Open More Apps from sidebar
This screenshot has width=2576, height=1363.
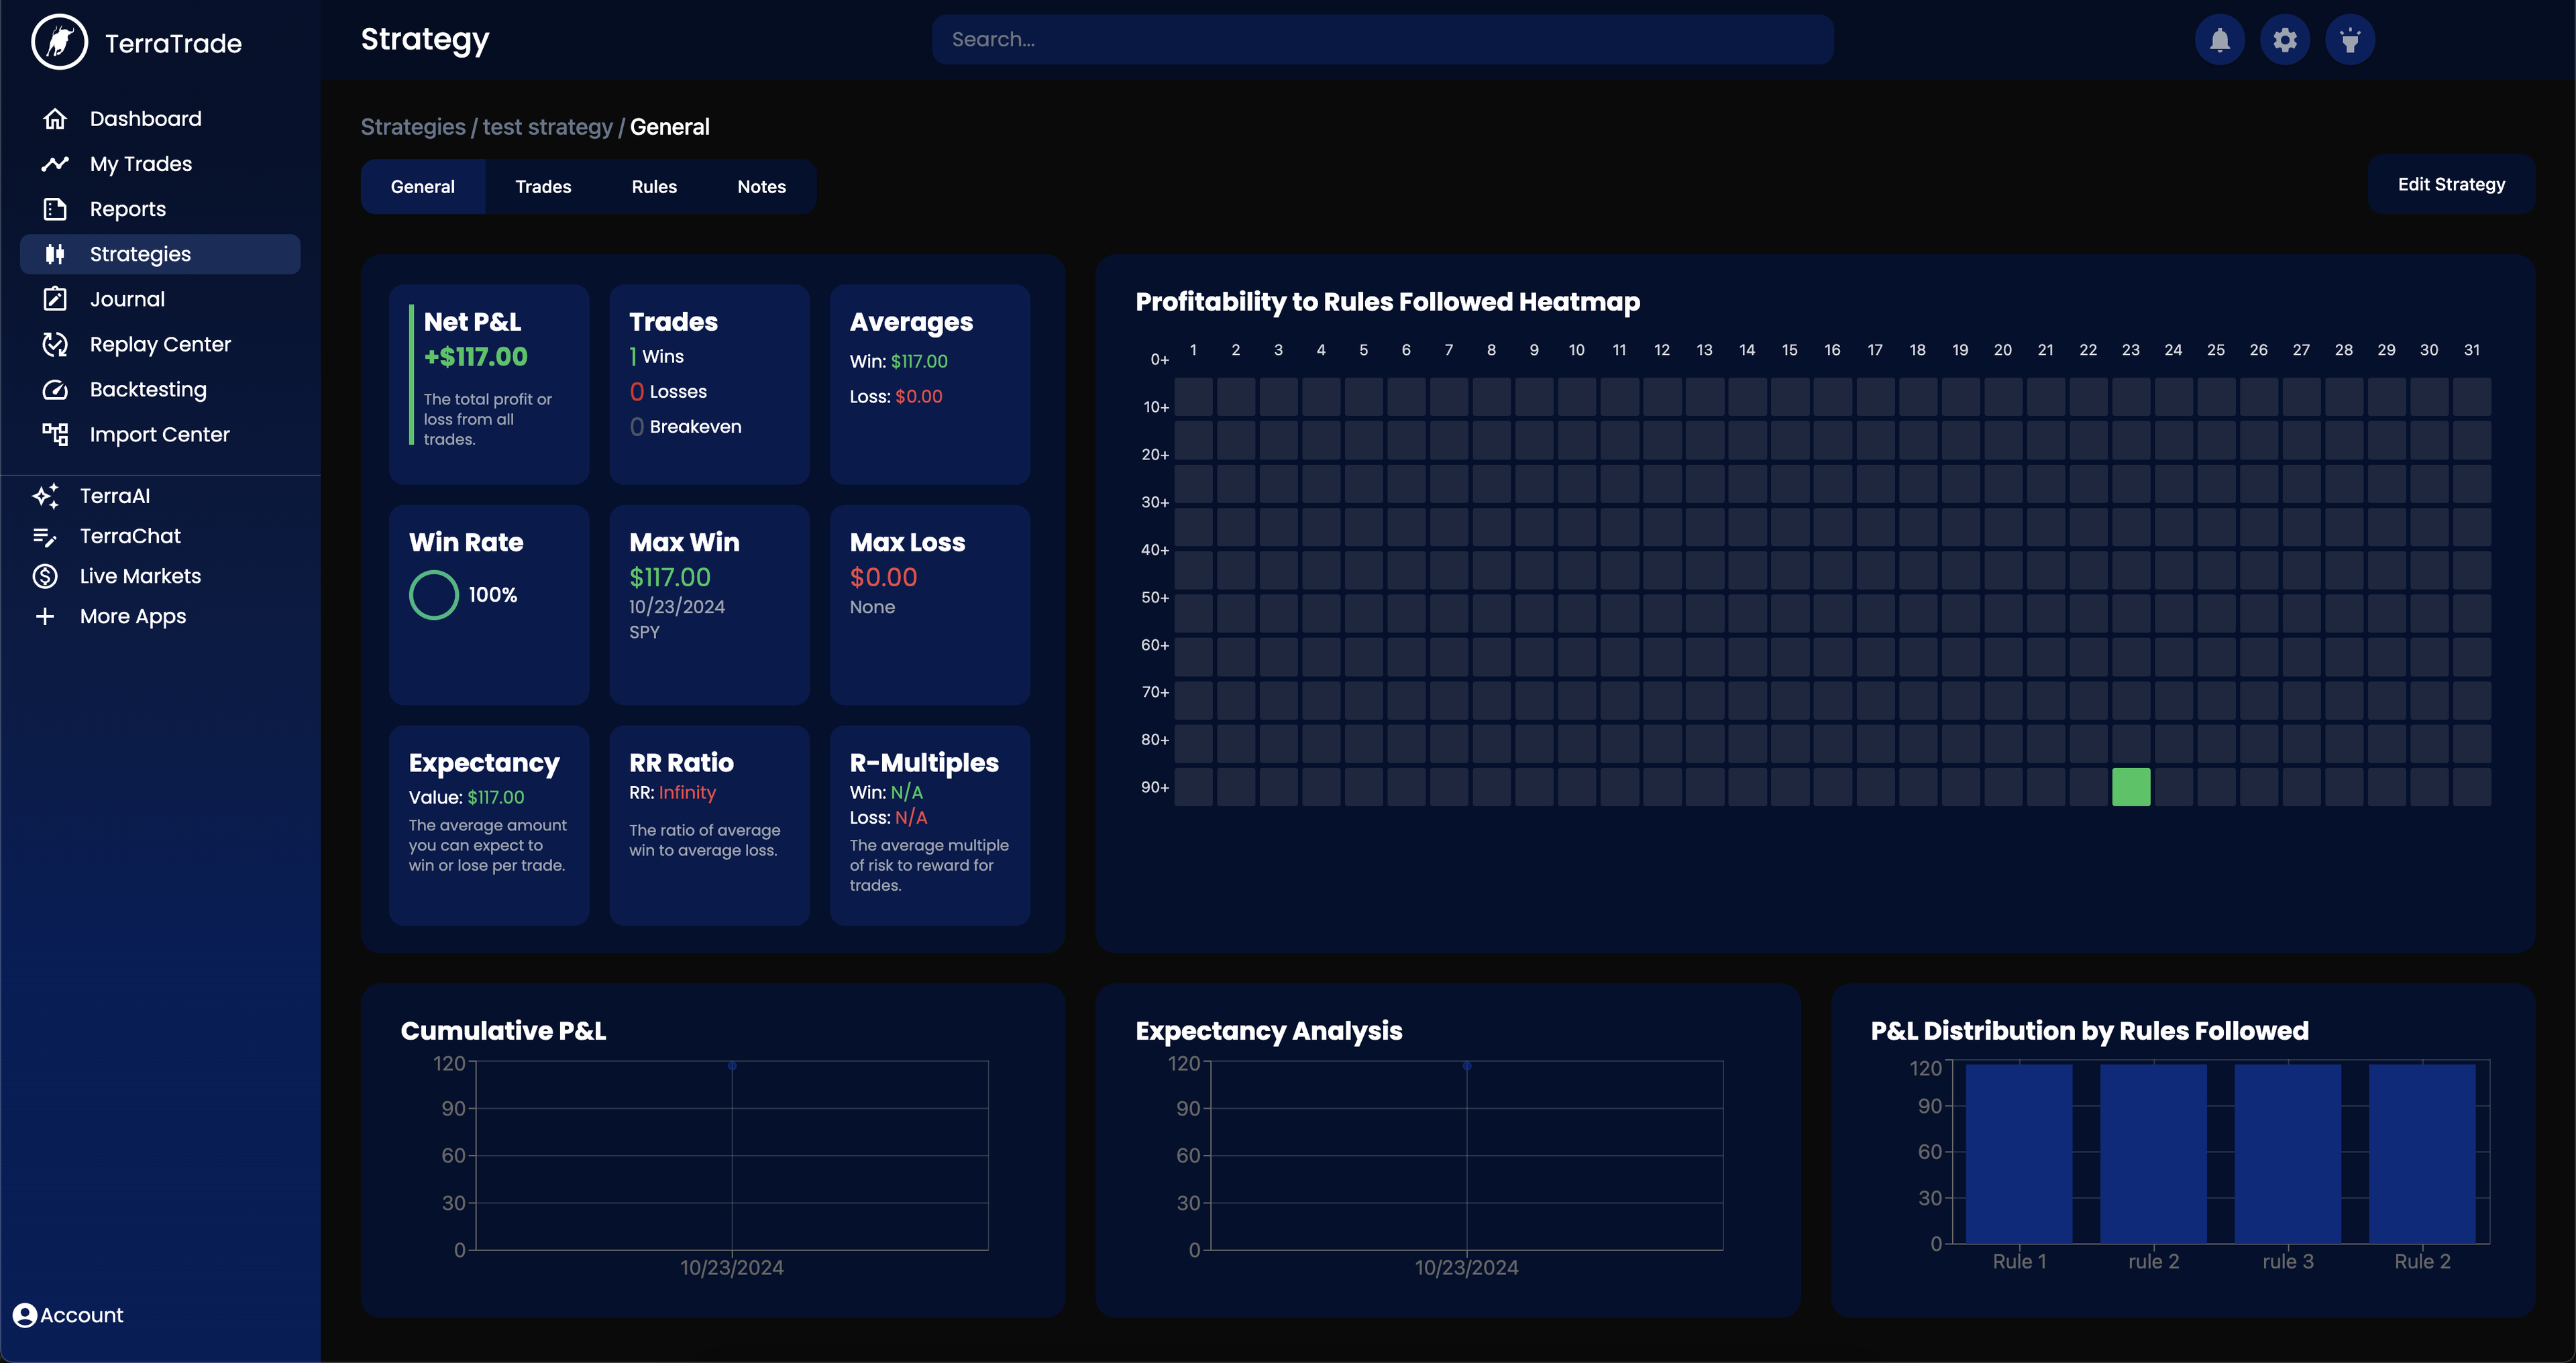pos(133,616)
